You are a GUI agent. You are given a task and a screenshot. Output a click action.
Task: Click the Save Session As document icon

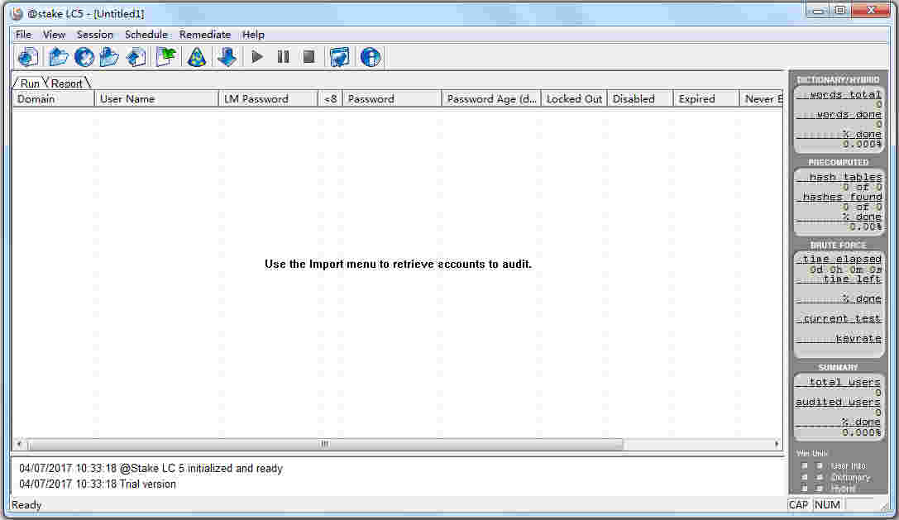point(136,57)
